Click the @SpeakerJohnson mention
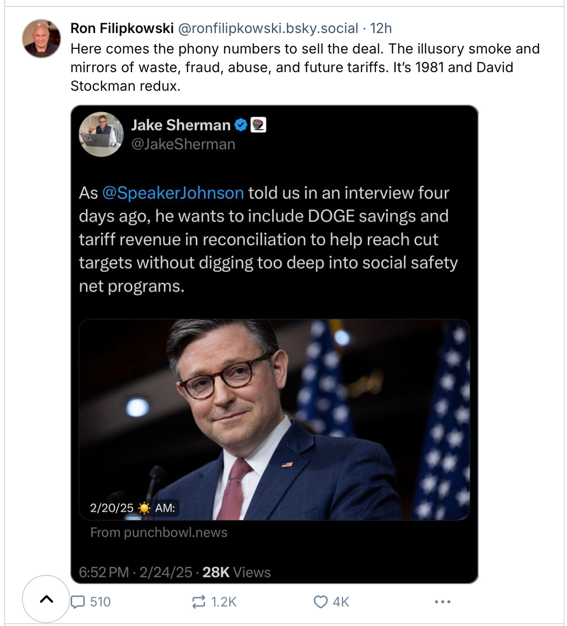 click(173, 193)
